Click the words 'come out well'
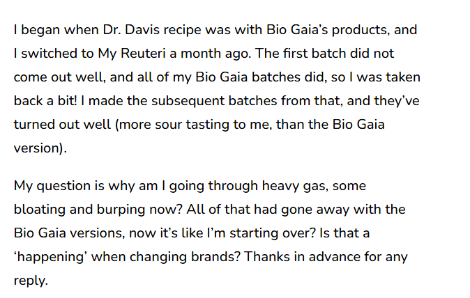This screenshot has height=298, width=470. tap(59, 77)
